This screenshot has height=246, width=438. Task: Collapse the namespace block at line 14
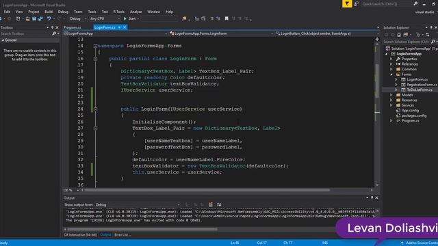95,46
